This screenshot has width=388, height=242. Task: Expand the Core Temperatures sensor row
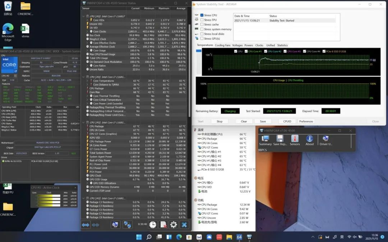(87, 81)
